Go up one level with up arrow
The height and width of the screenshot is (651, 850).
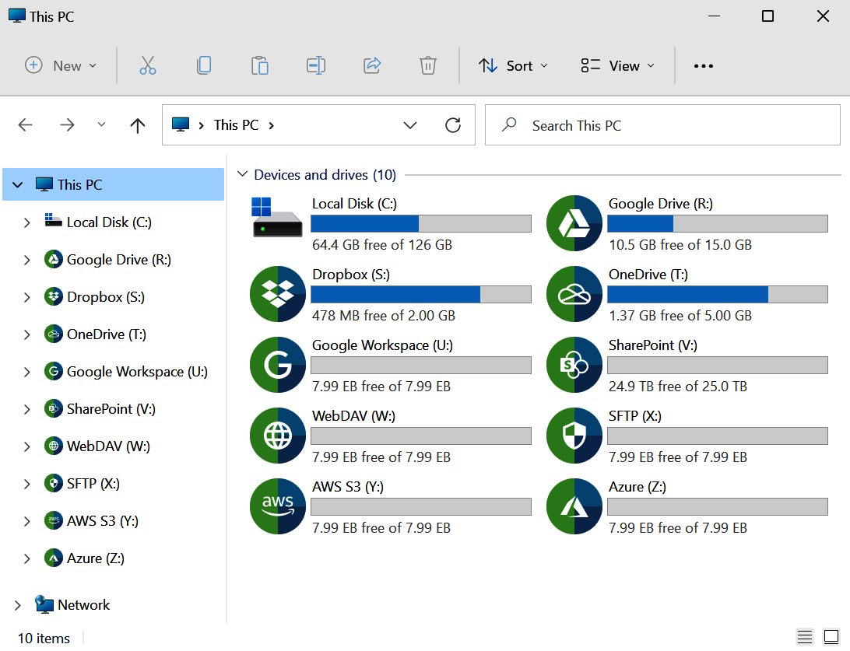click(138, 126)
